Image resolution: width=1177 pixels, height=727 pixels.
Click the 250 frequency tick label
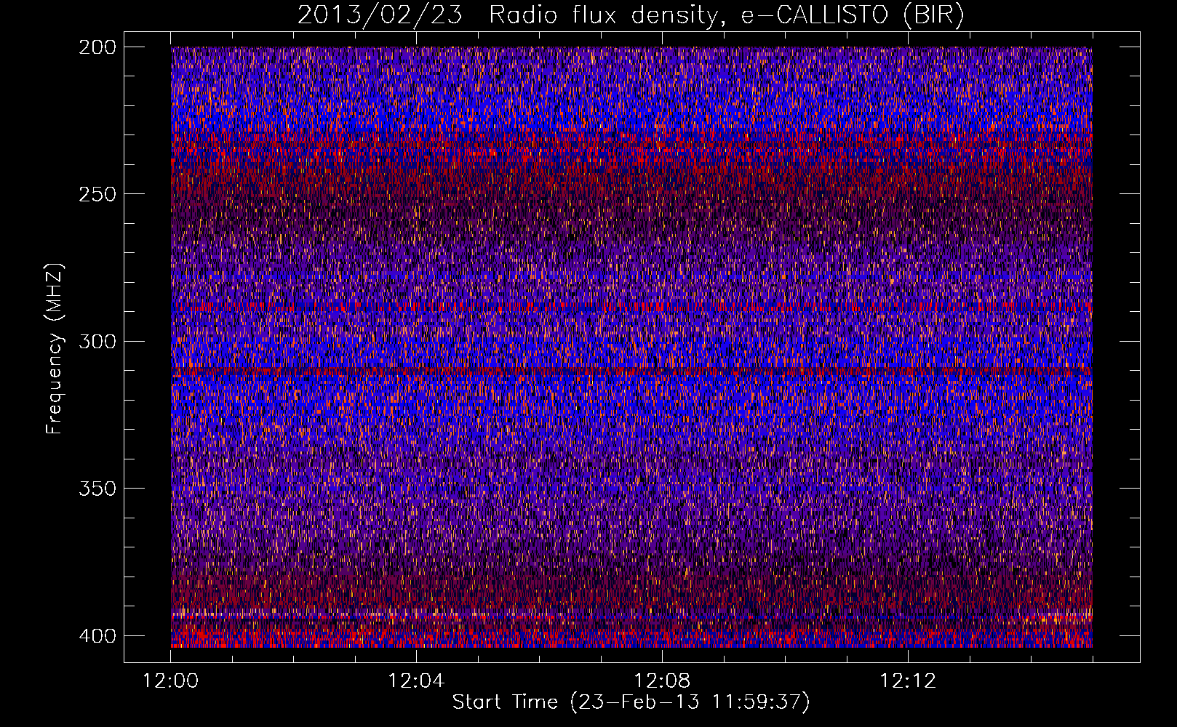[97, 194]
